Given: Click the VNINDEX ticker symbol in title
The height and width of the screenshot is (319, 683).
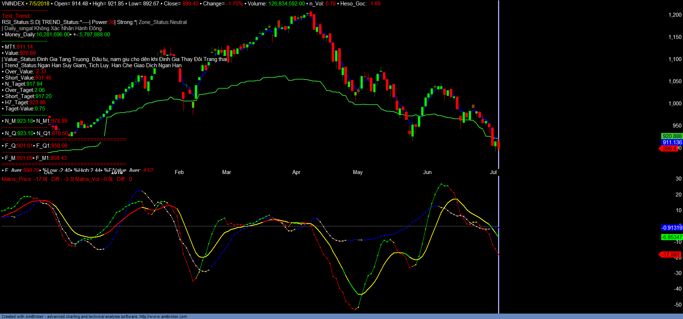Looking at the screenshot, I should (x=13, y=4).
